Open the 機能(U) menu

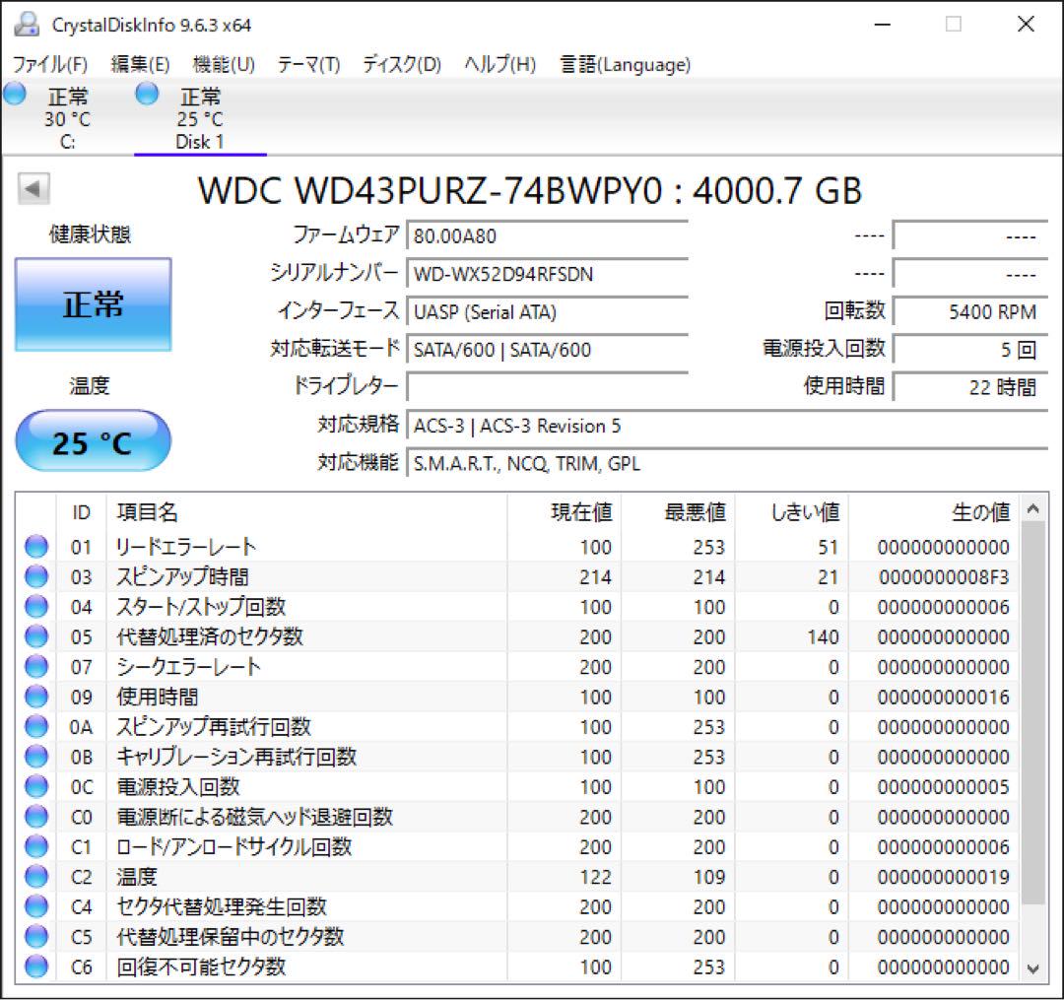(x=224, y=64)
